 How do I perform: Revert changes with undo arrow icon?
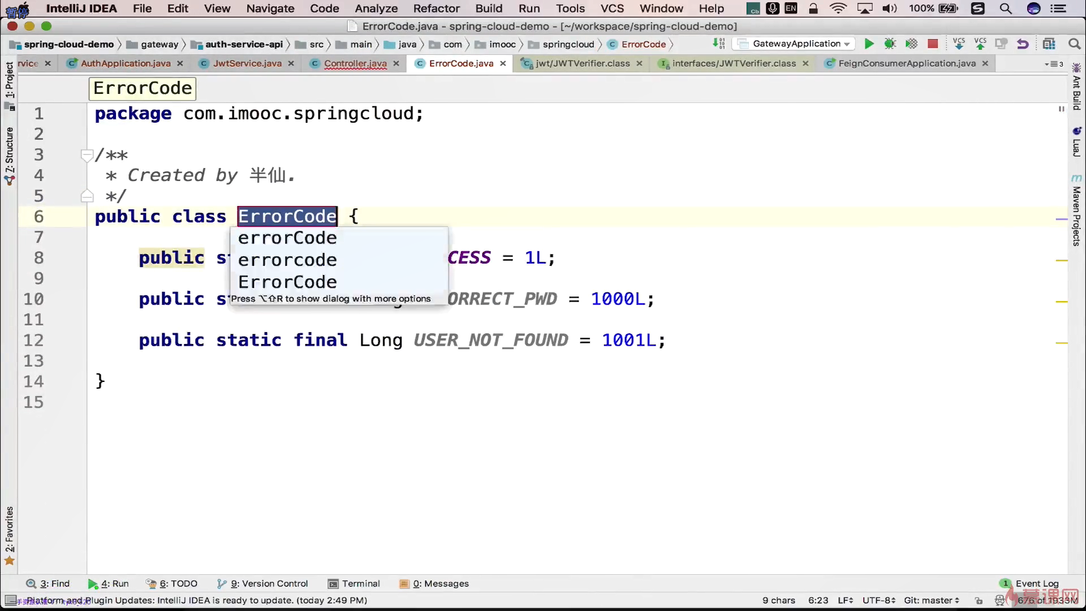[1023, 44]
